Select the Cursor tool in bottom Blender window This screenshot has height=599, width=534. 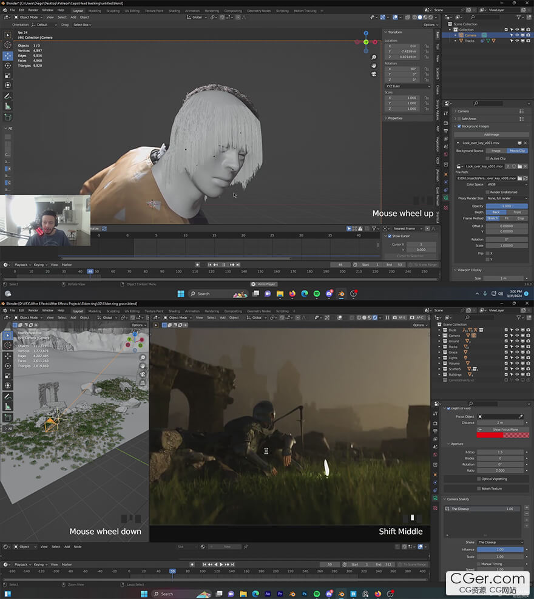tap(8, 345)
